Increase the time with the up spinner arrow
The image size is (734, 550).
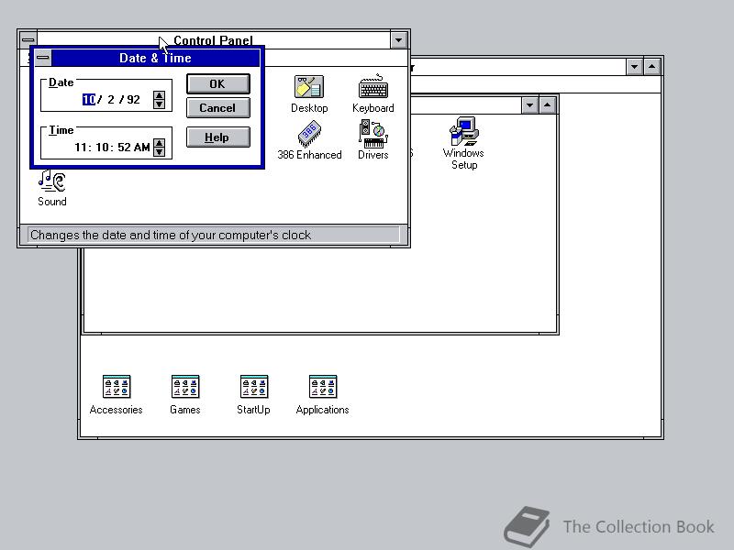(159, 143)
